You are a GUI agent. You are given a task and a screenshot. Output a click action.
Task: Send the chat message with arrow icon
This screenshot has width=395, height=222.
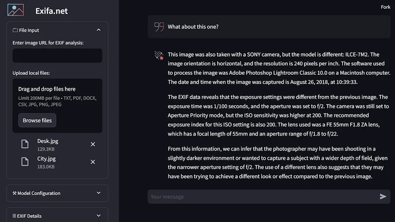(383, 197)
